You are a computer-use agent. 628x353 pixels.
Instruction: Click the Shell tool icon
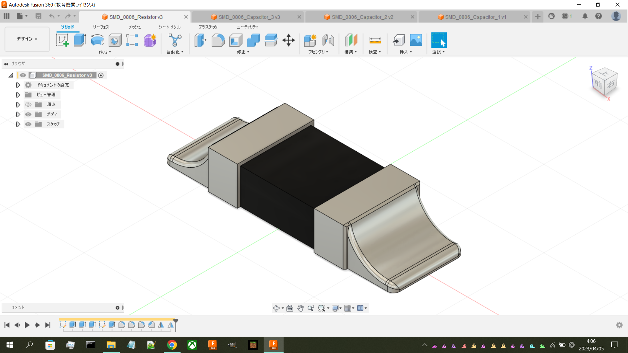[236, 40]
